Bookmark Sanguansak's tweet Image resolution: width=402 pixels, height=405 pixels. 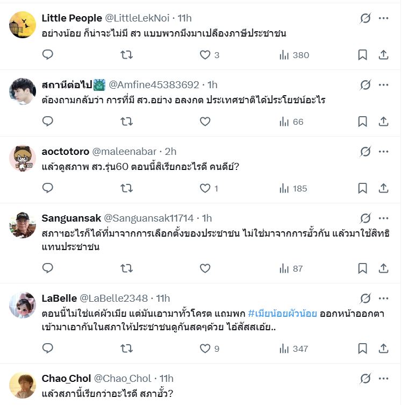[363, 268]
